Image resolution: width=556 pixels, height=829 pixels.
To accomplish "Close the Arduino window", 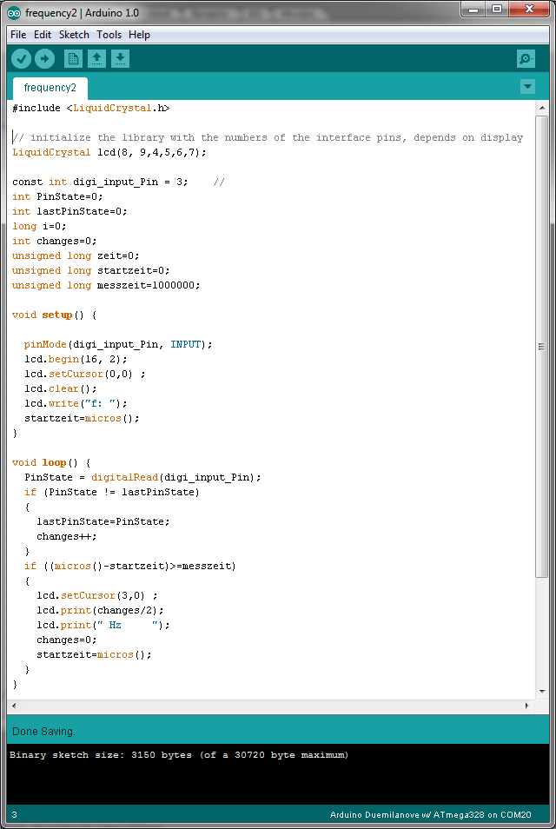I will (x=529, y=10).
